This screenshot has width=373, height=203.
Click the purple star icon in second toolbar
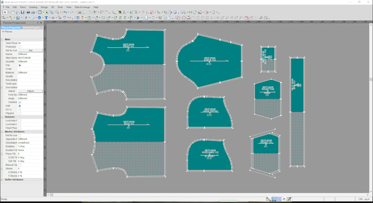(x=261, y=18)
